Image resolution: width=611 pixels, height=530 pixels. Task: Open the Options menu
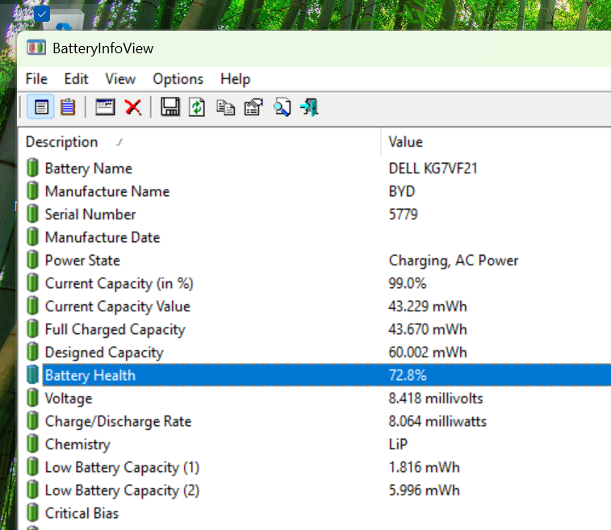click(178, 79)
